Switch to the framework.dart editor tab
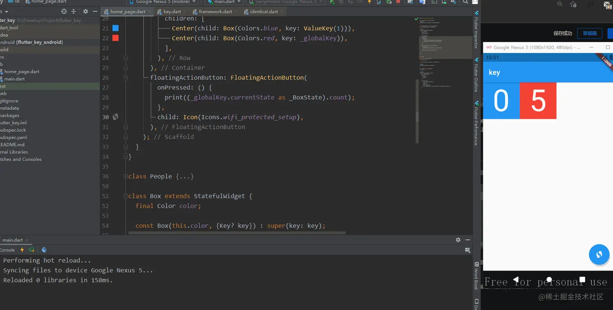 click(x=214, y=12)
